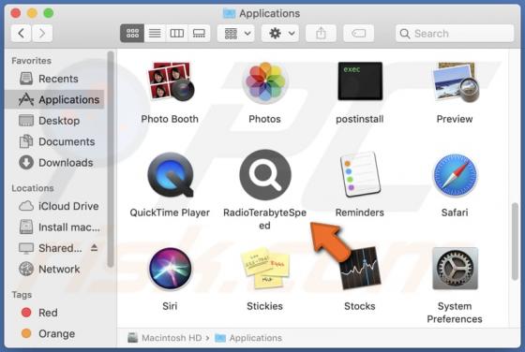The image size is (525, 352).
Task: Close the Finder window
Action: coord(16,13)
